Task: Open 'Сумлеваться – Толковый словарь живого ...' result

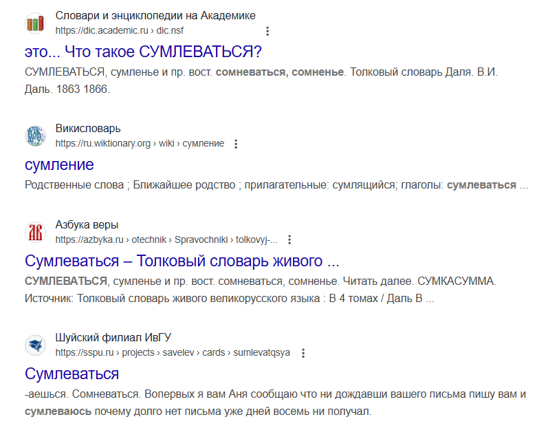Action: pos(182,261)
